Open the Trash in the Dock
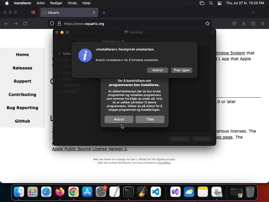Image resolution: width=269 pixels, height=202 pixels. click(250, 192)
